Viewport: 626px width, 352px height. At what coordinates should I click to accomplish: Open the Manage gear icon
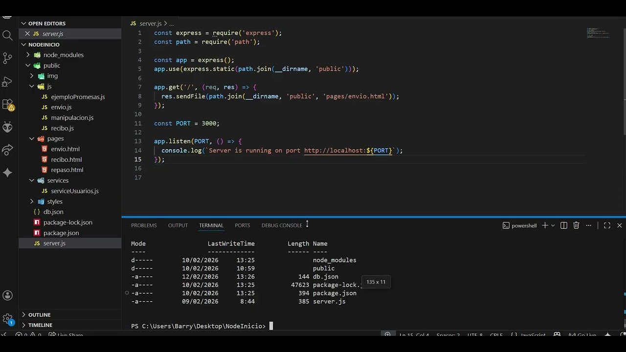[8, 319]
